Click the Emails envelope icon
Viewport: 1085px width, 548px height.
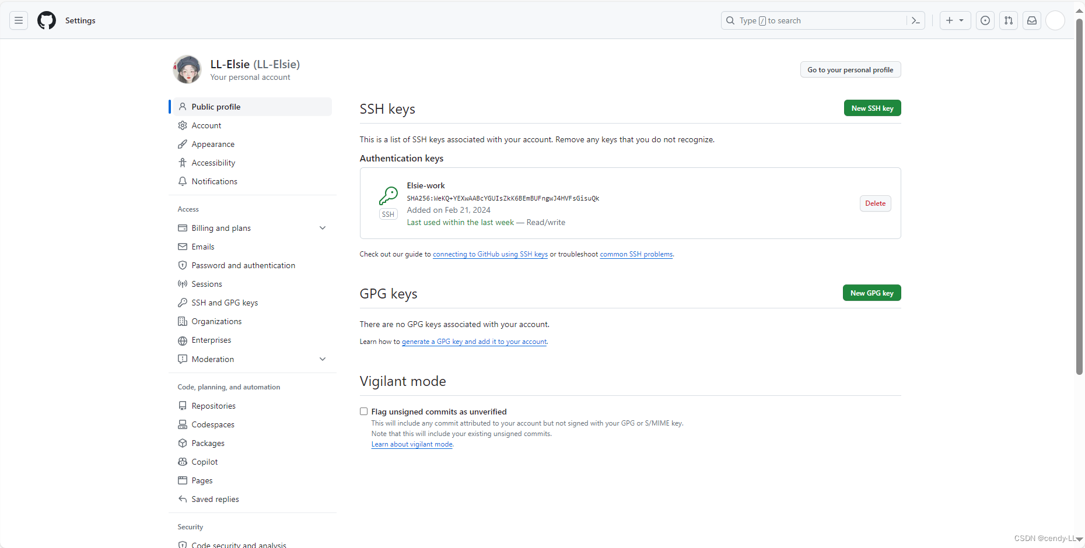point(183,247)
